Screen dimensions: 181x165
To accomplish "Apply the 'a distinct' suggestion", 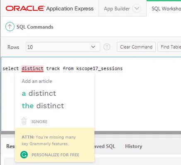I will [x=39, y=93].
